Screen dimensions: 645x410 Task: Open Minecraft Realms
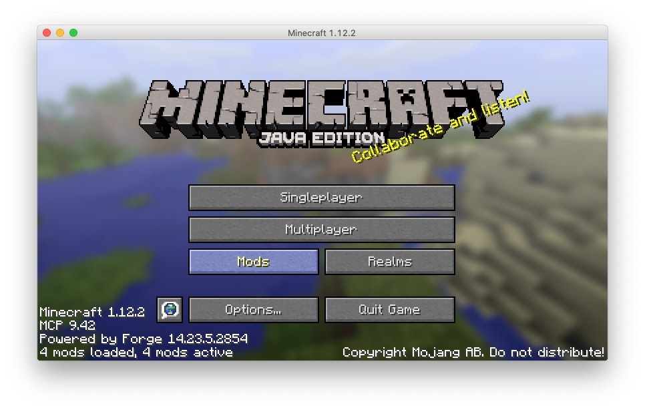[389, 262]
